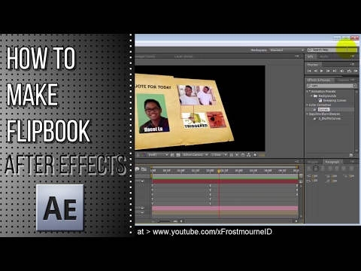361x271 pixels.
Task: Click the yellow current-time indicator marker
Action: pyautogui.click(x=219, y=171)
